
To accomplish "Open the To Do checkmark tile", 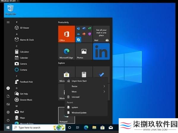I will pos(101,72).
